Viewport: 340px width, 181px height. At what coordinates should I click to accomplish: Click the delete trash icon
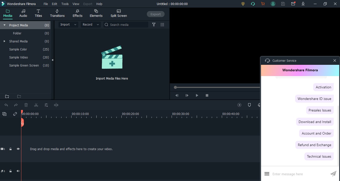tap(26, 105)
